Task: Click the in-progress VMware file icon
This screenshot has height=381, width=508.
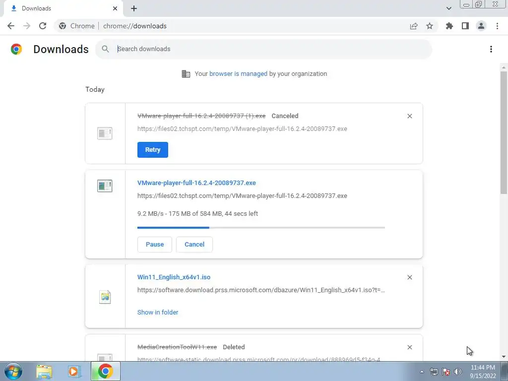Action: click(105, 186)
